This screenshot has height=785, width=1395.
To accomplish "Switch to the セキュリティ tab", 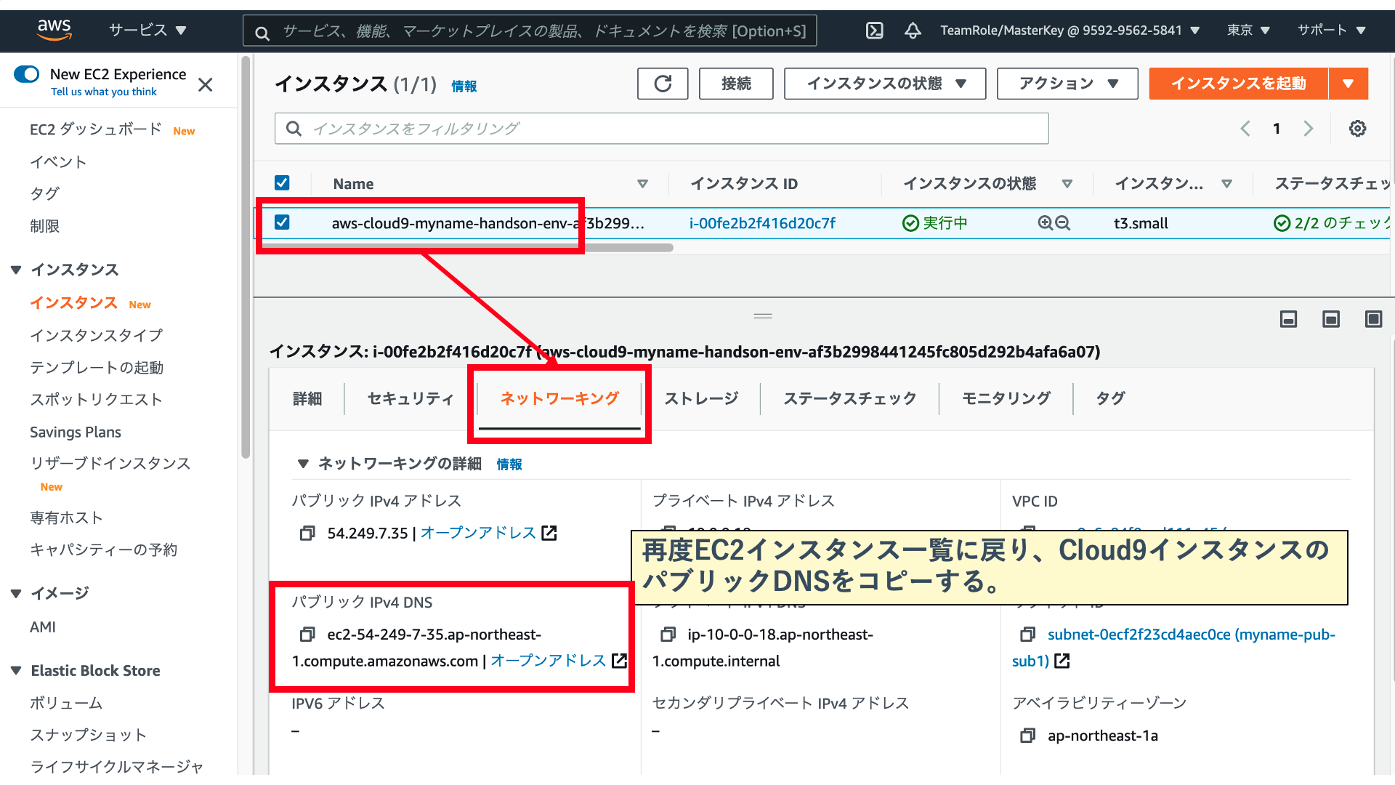I will (411, 398).
